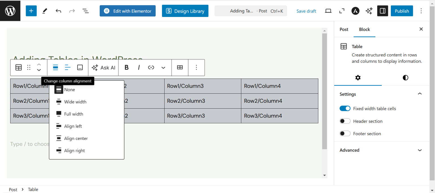Enable the Header section toggle

tap(345, 121)
